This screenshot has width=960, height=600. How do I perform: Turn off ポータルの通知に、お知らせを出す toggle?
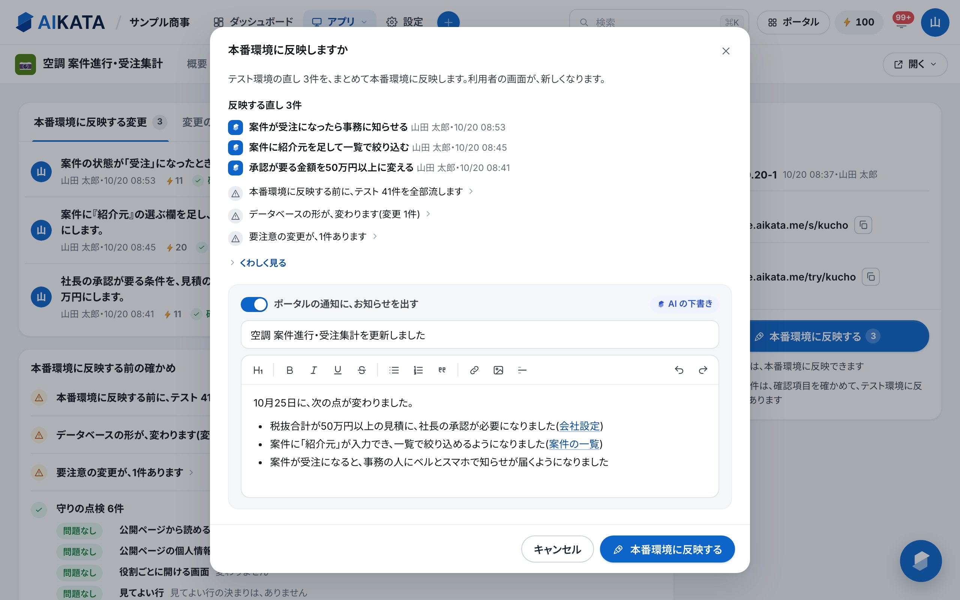pyautogui.click(x=254, y=304)
